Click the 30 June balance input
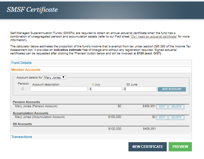The height and width of the screenshot is (159, 204). 141,89
